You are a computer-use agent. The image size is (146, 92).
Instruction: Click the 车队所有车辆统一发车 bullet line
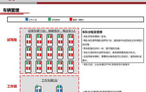95,37
